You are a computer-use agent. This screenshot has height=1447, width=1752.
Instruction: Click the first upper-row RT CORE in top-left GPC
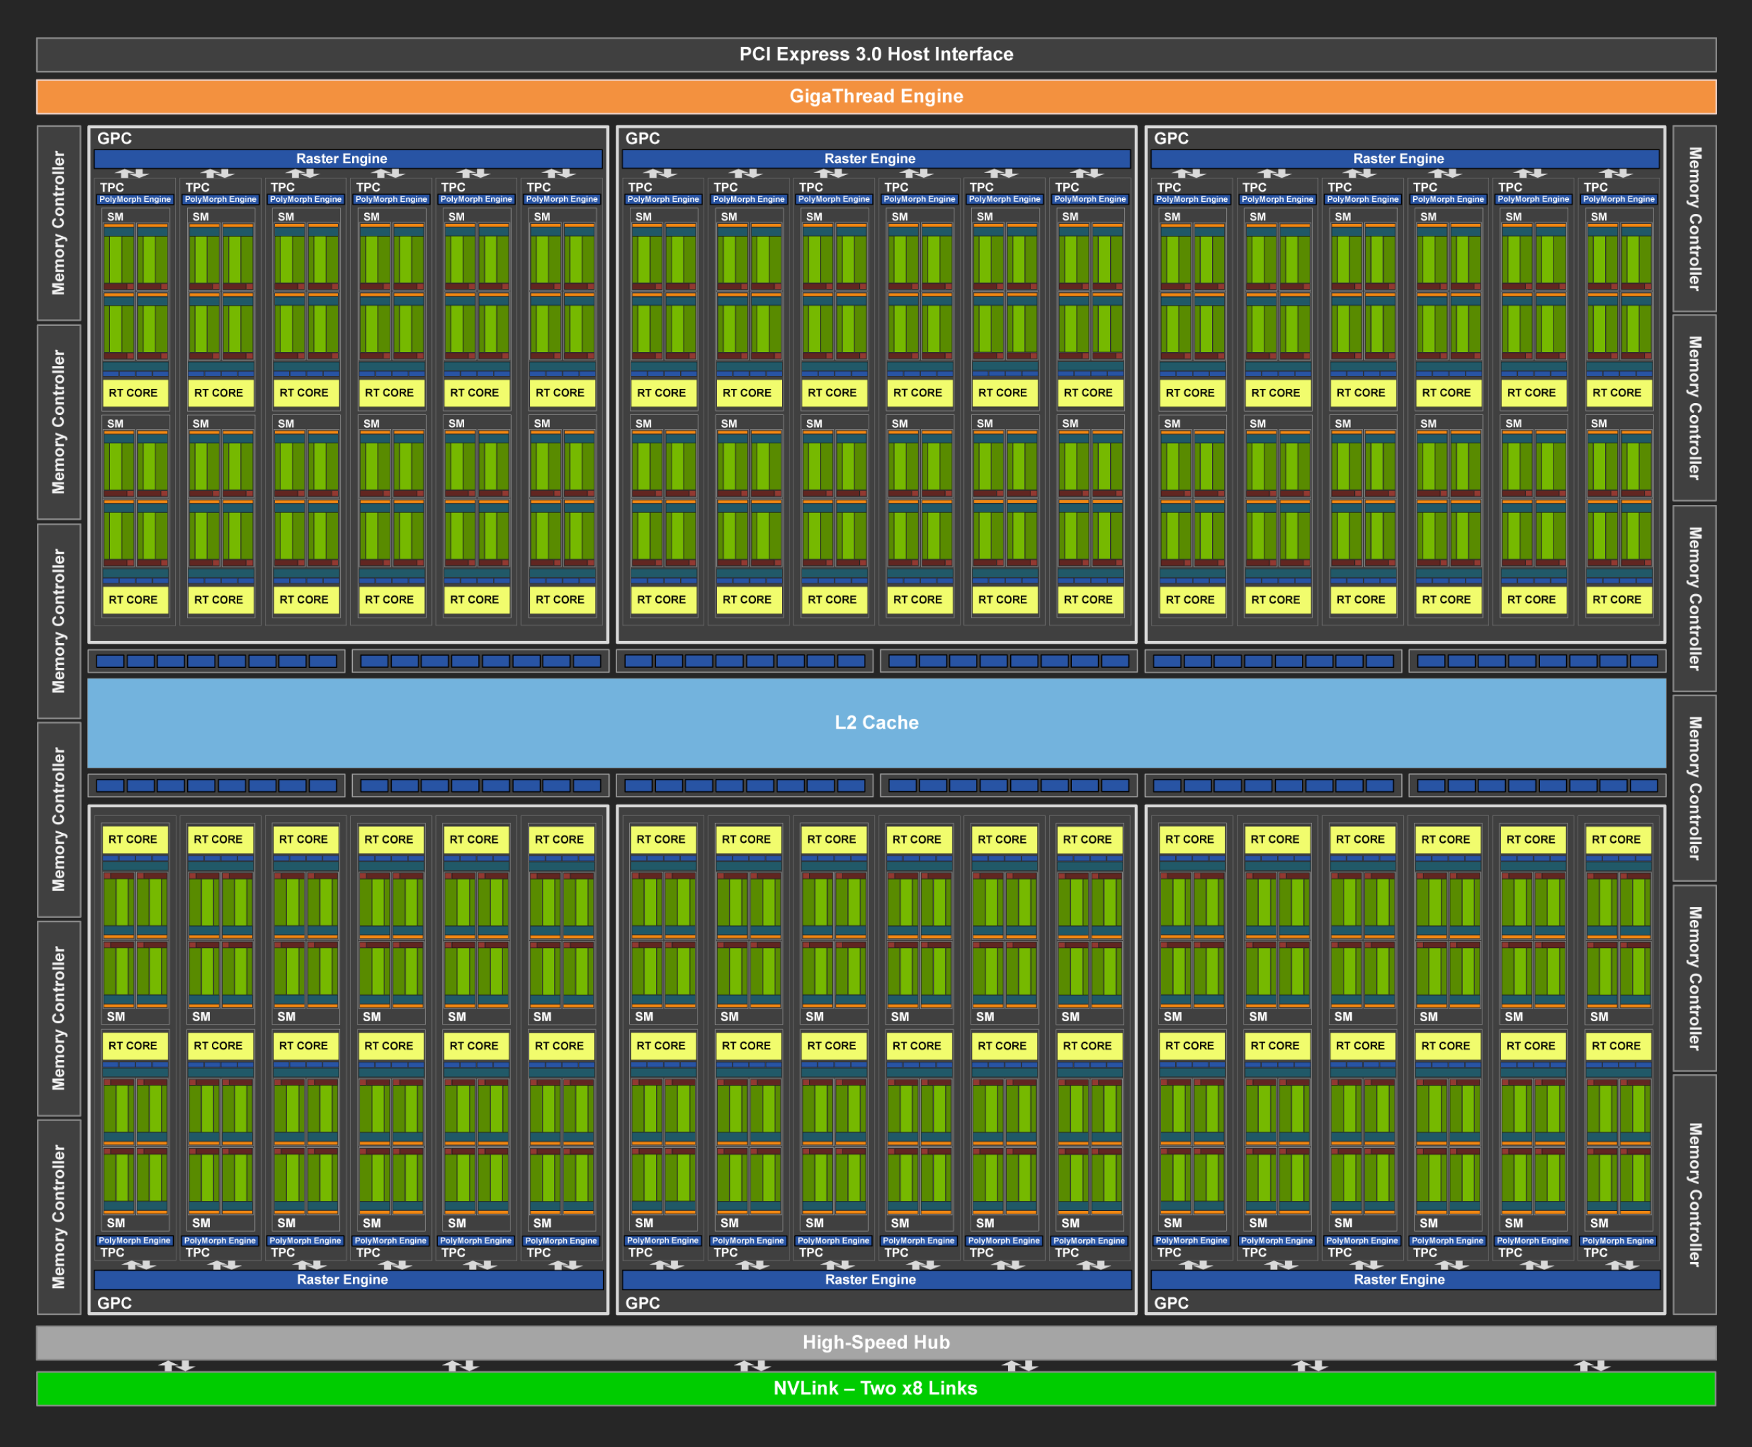pos(133,392)
